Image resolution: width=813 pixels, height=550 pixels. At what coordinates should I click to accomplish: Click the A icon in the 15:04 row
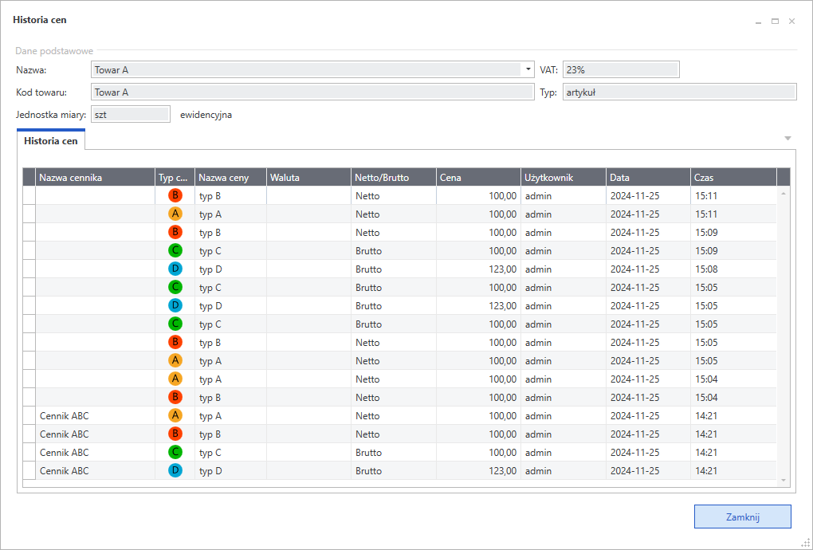(x=175, y=379)
